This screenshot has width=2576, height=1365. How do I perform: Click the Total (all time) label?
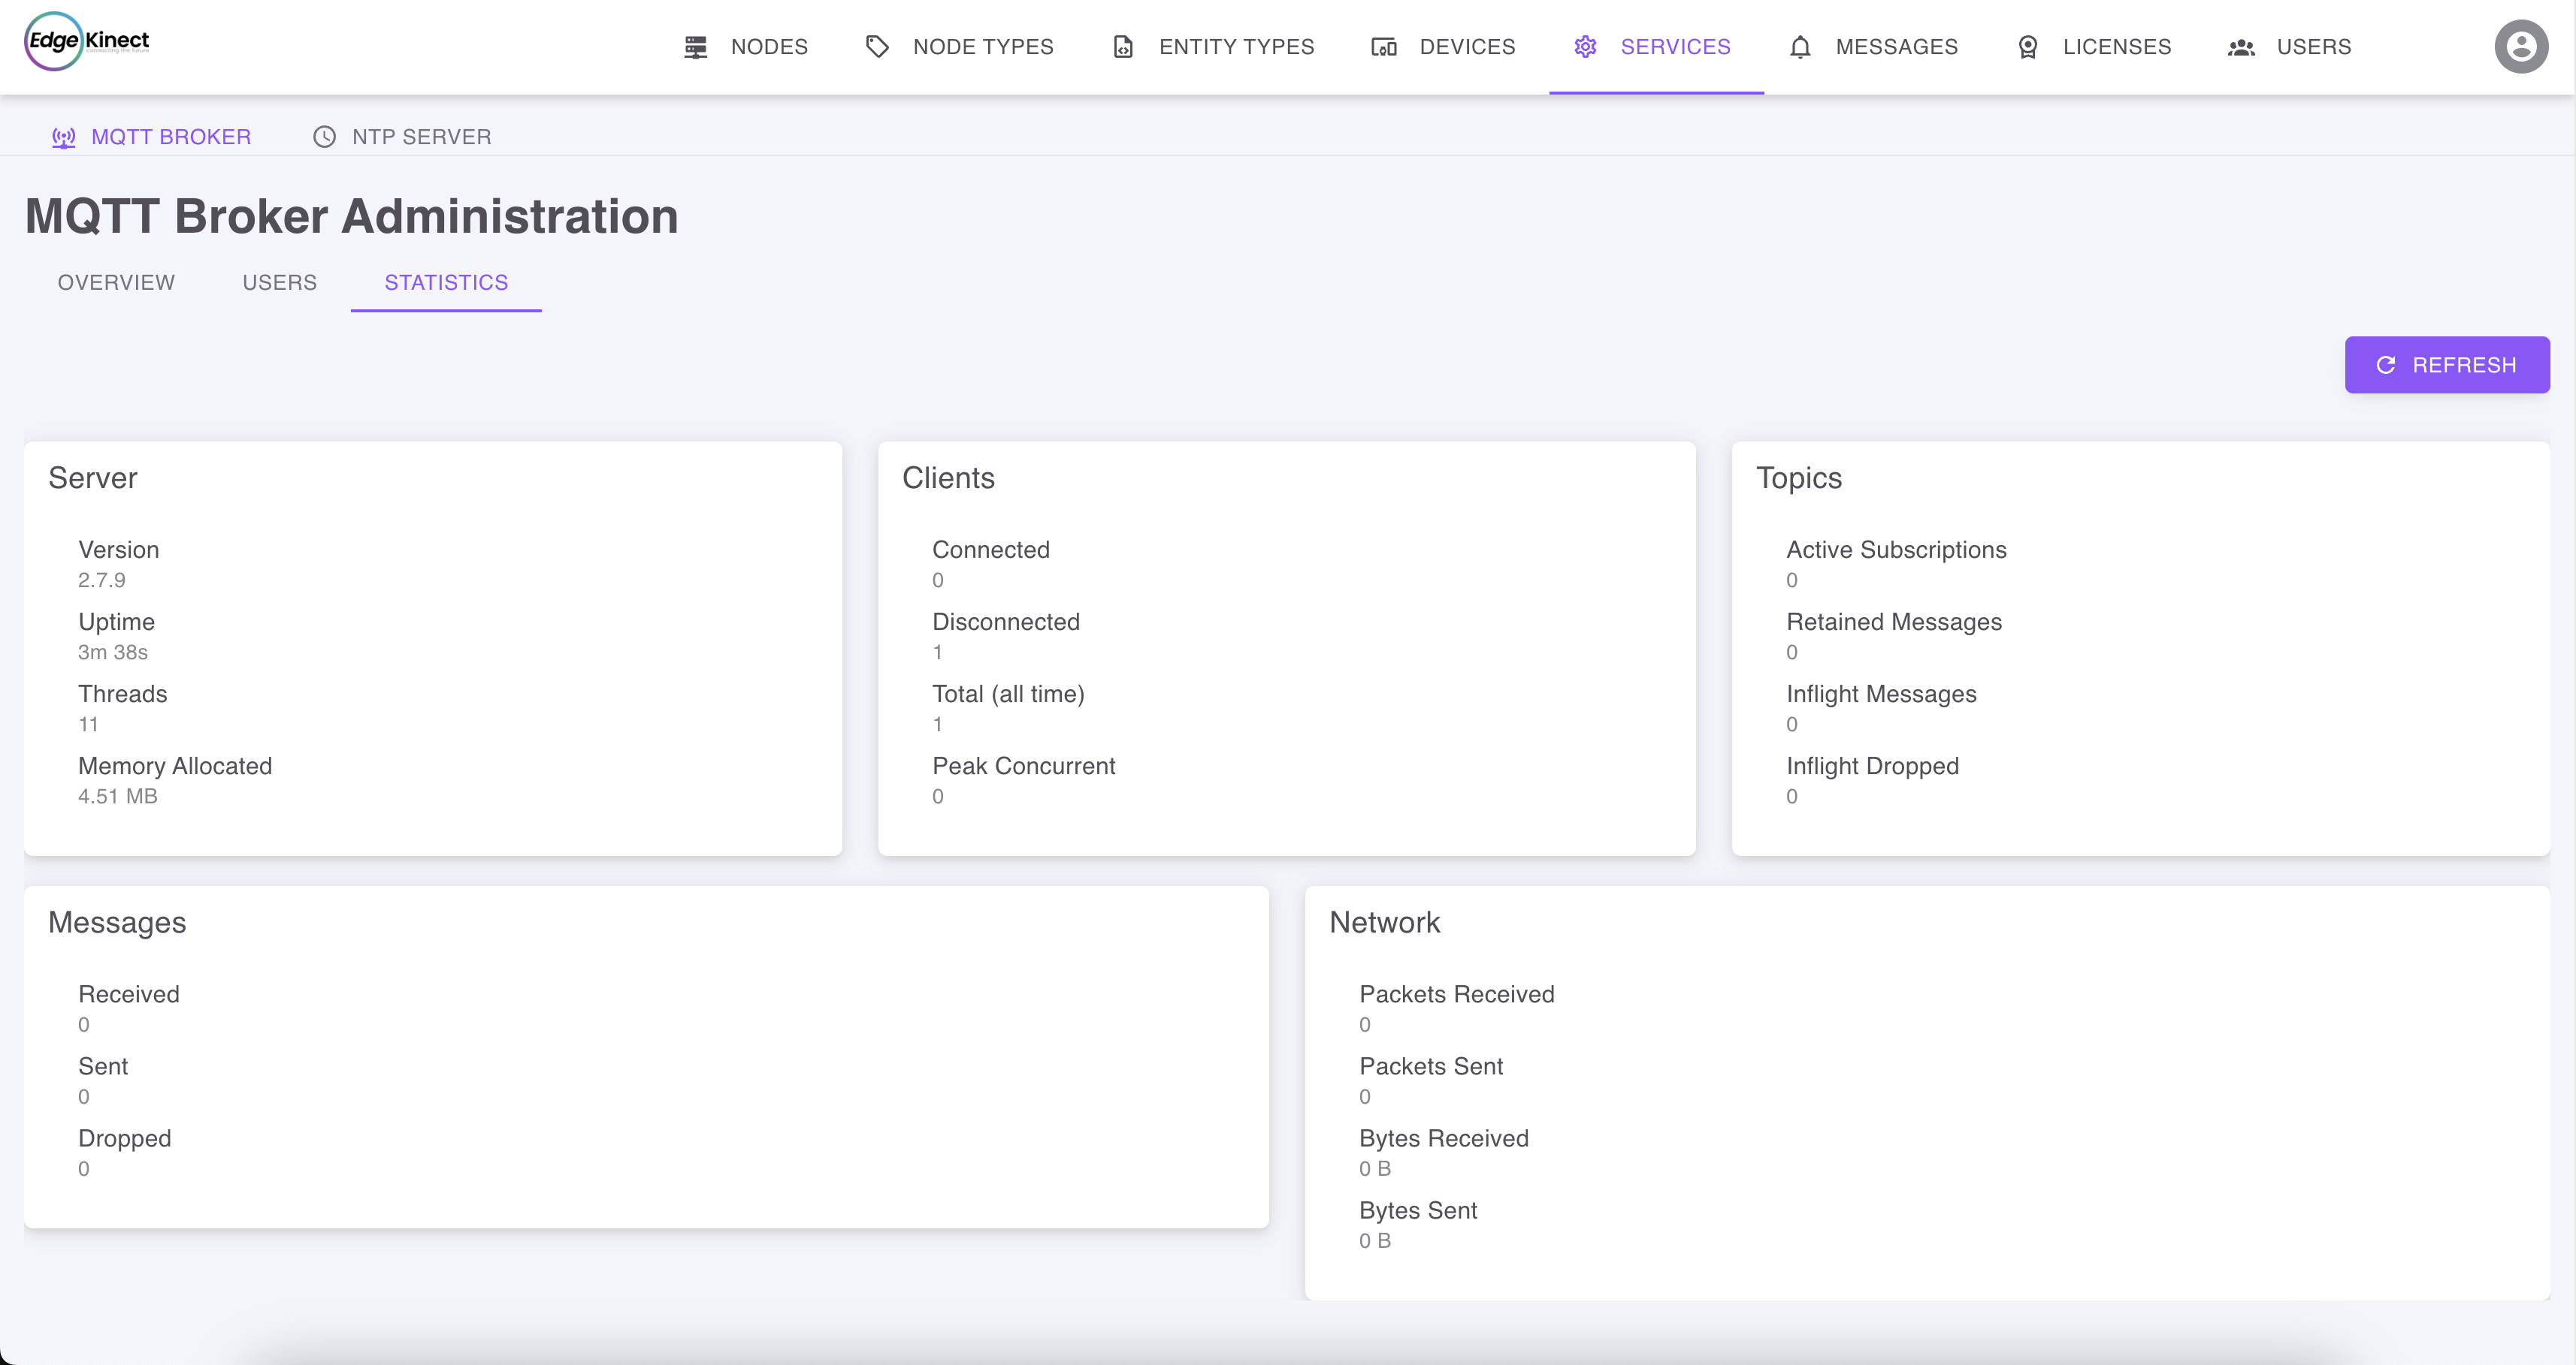point(1008,694)
